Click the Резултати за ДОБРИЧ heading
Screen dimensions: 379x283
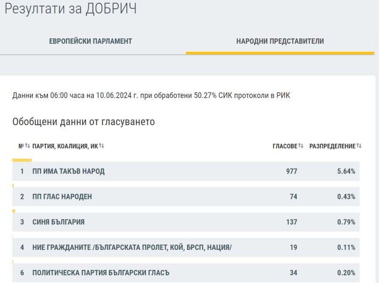click(x=71, y=9)
